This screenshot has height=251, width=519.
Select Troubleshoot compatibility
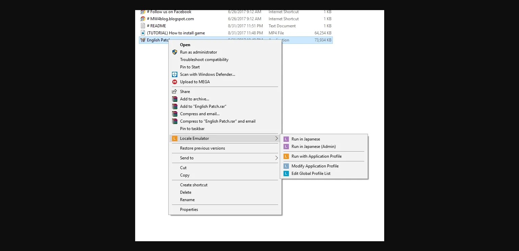click(x=204, y=60)
